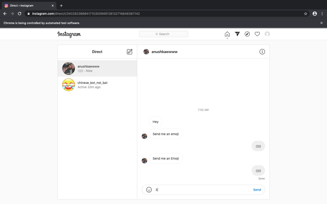The width and height of the screenshot is (327, 204).
Task: Go to Instagram home feed icon
Action: 227,34
